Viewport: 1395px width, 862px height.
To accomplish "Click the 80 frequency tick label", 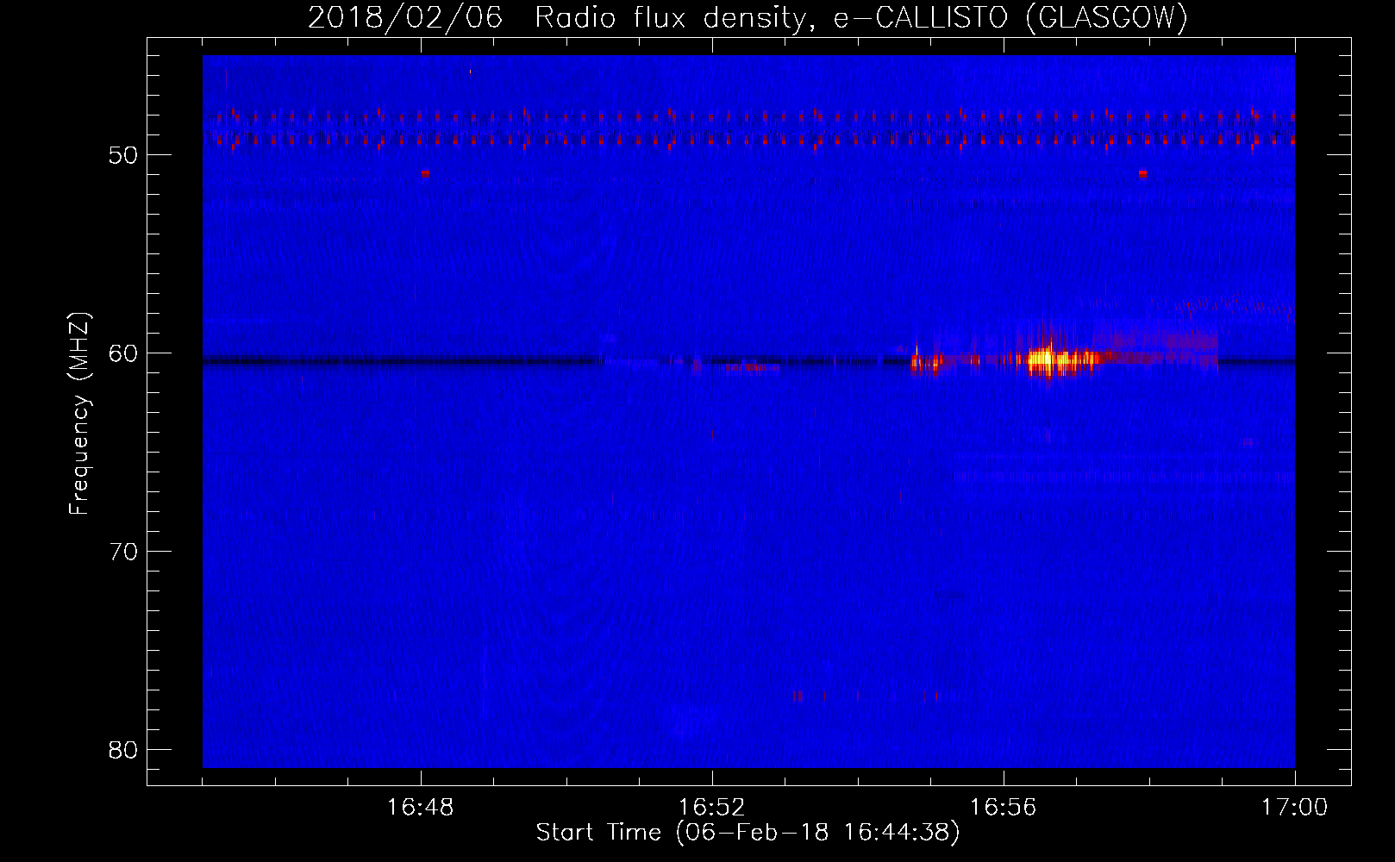I will pyautogui.click(x=124, y=751).
